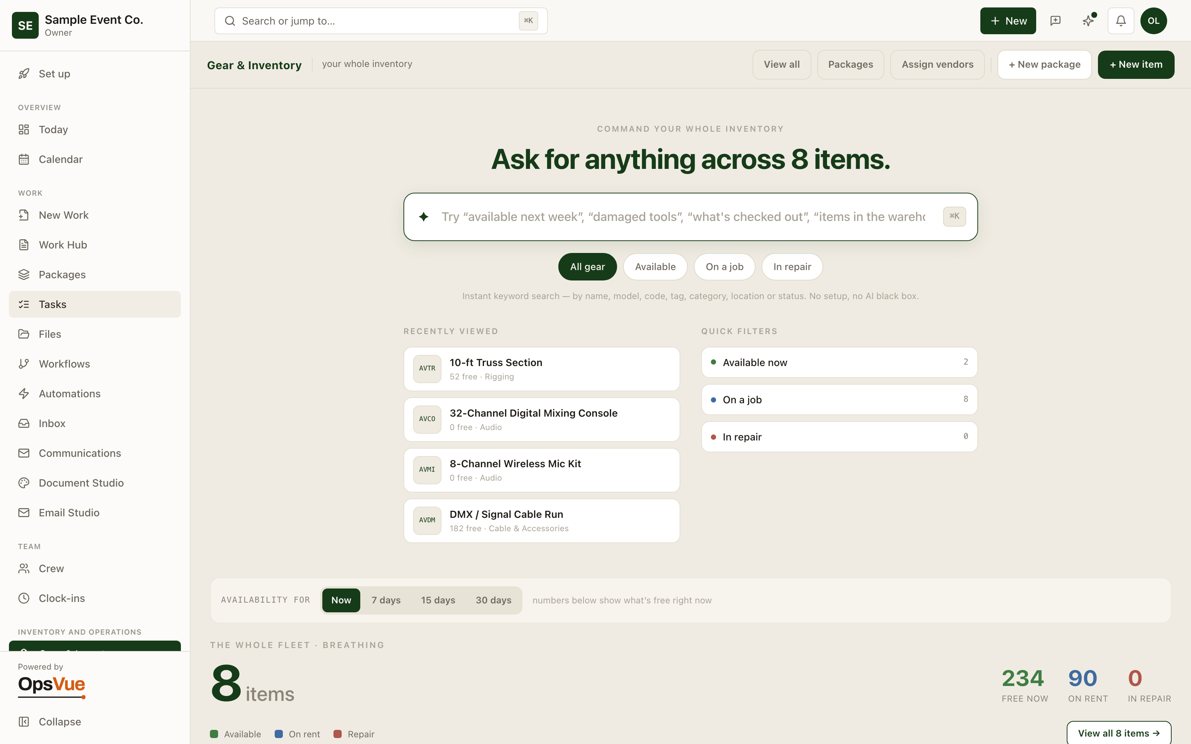Focus the Search or jump to field
The height and width of the screenshot is (744, 1191).
click(381, 21)
